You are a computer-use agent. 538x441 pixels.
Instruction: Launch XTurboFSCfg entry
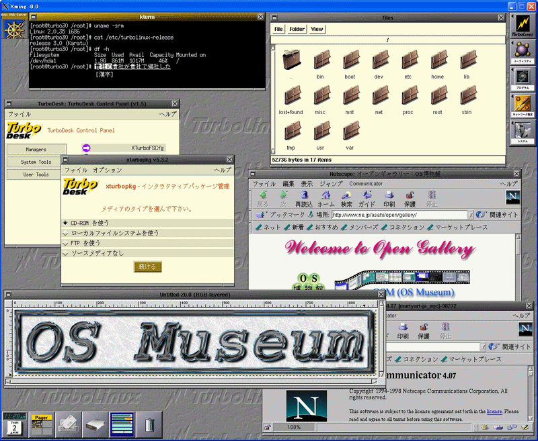tap(124, 148)
